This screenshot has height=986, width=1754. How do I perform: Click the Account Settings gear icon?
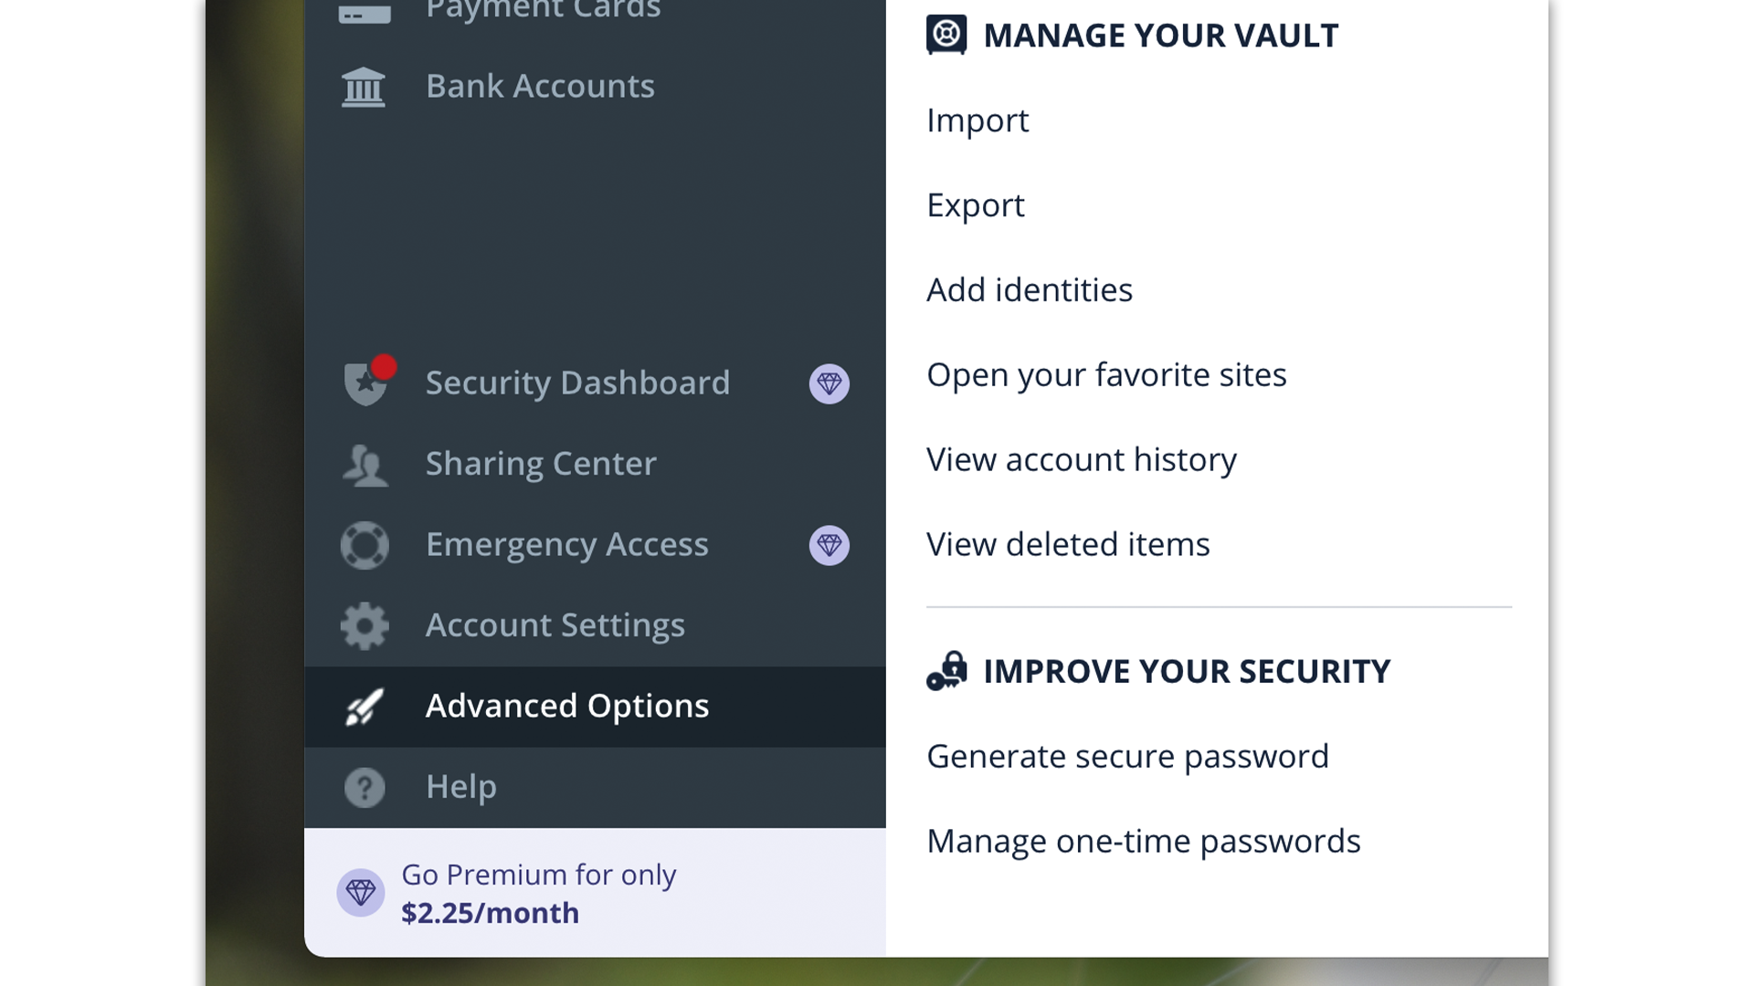pos(365,625)
